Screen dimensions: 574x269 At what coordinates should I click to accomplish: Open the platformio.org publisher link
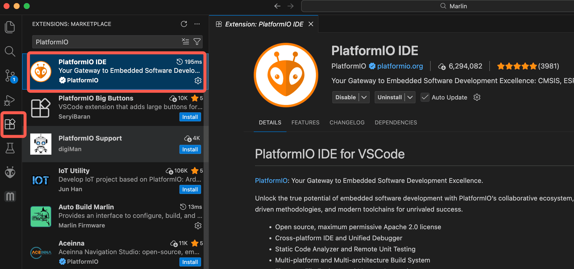pos(400,66)
